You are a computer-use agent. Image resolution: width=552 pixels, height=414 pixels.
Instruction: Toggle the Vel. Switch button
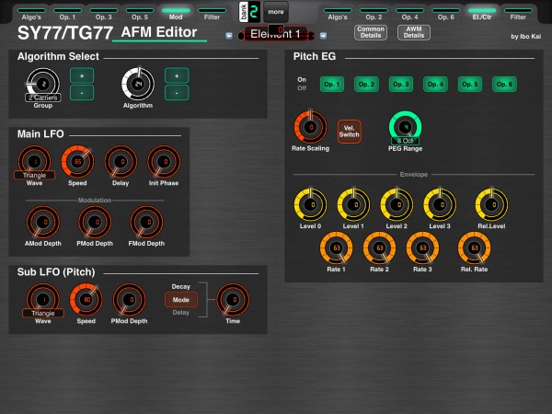coord(349,132)
